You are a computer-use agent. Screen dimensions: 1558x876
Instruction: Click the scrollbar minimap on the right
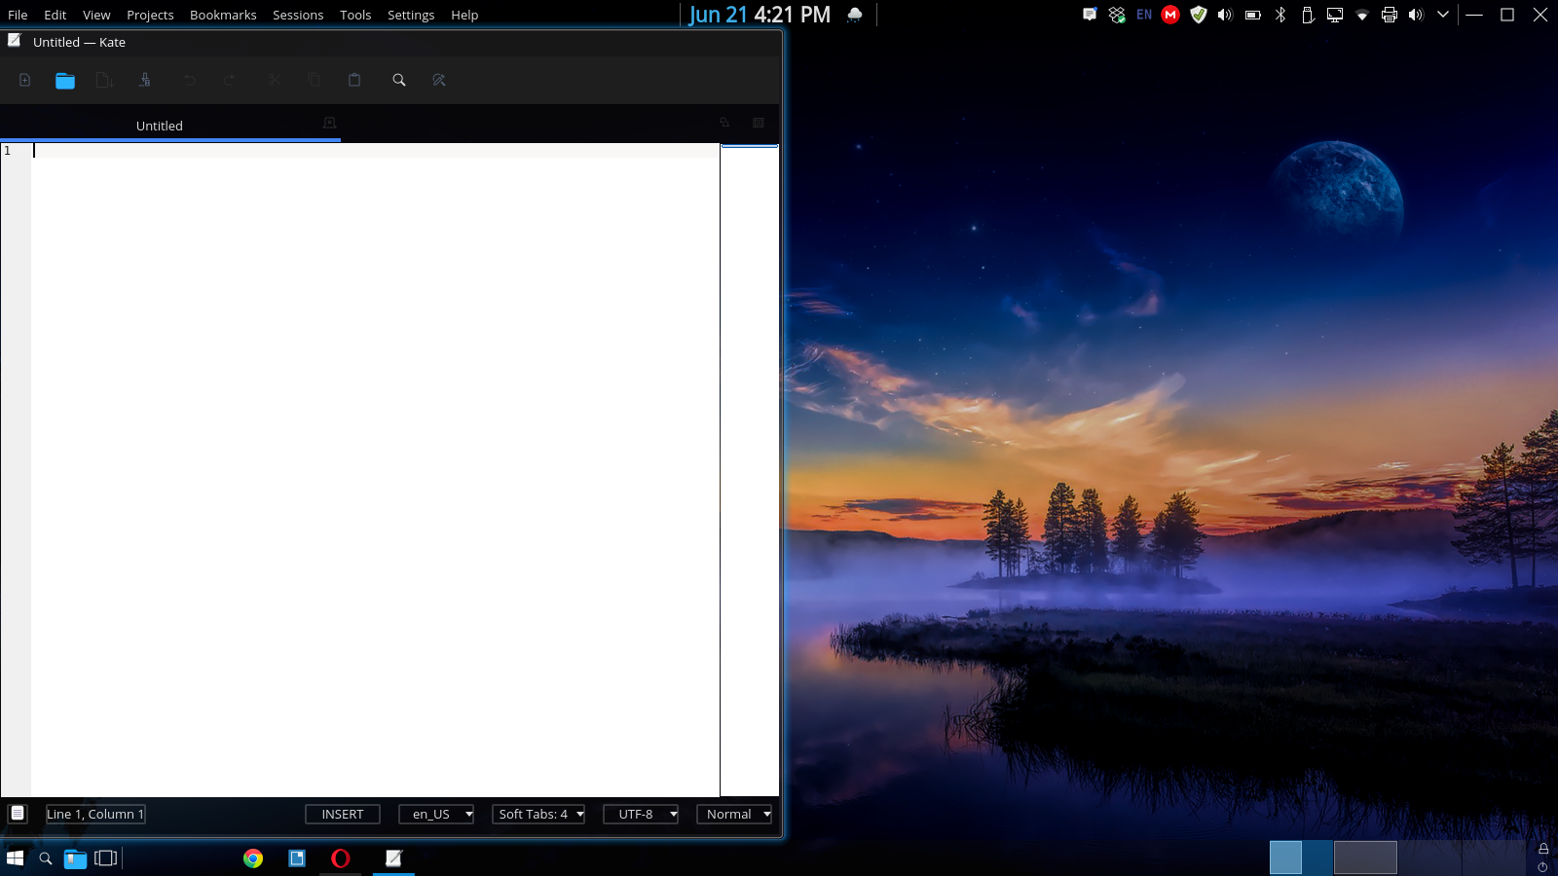tap(750, 470)
